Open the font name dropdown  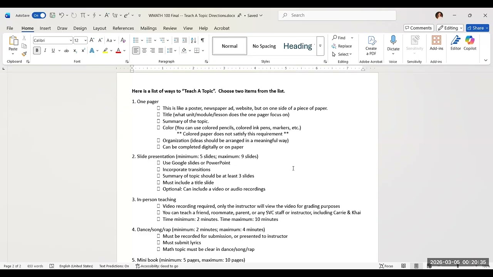71,40
